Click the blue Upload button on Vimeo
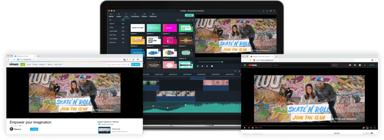The width and height of the screenshot is (384, 140). tap(136, 64)
